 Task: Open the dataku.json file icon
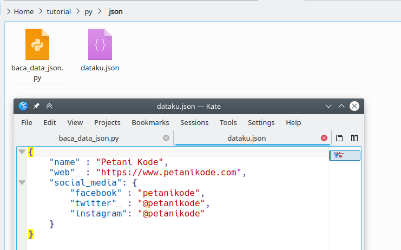[100, 44]
